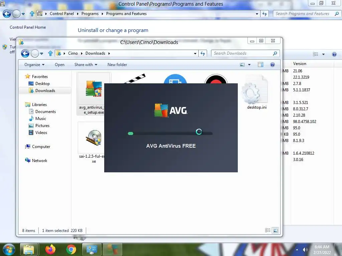Open the Organize menu
This screenshot has width=342, height=256.
34,65
